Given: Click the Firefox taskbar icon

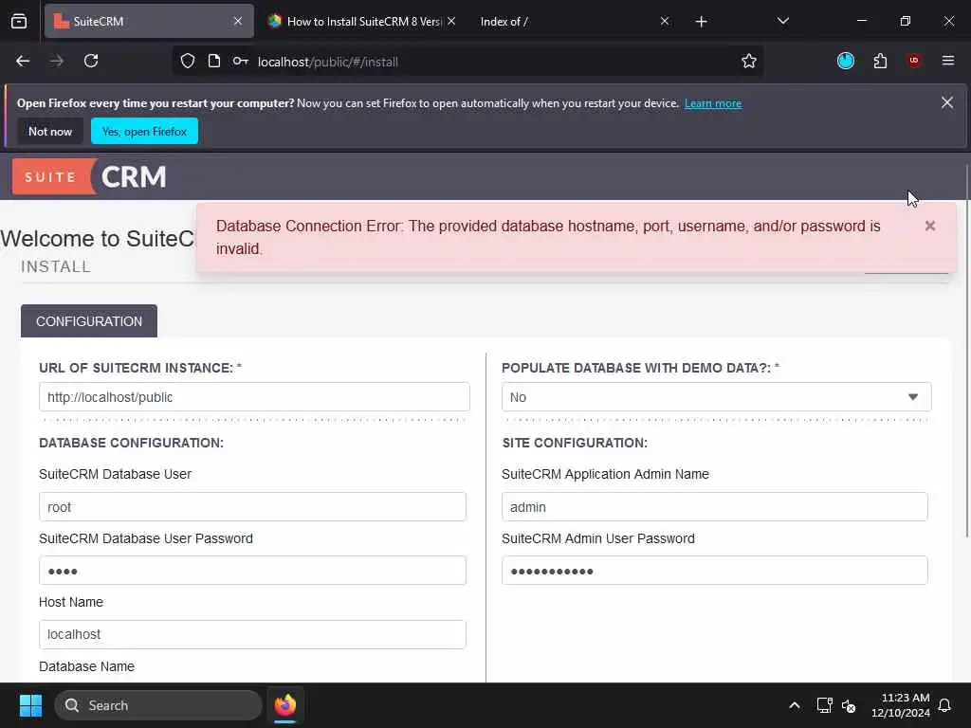Looking at the screenshot, I should (284, 705).
